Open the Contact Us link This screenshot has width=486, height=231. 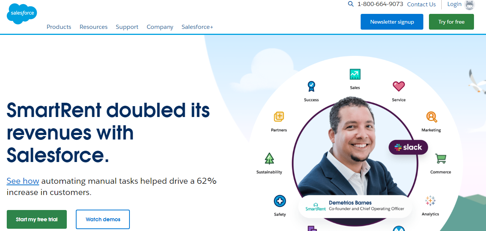[x=421, y=4]
